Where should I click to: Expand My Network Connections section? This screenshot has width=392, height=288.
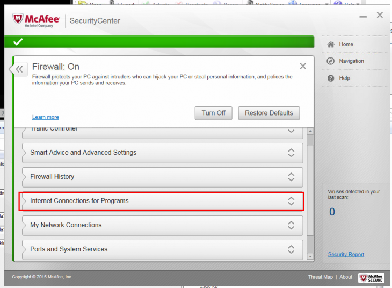(x=162, y=225)
